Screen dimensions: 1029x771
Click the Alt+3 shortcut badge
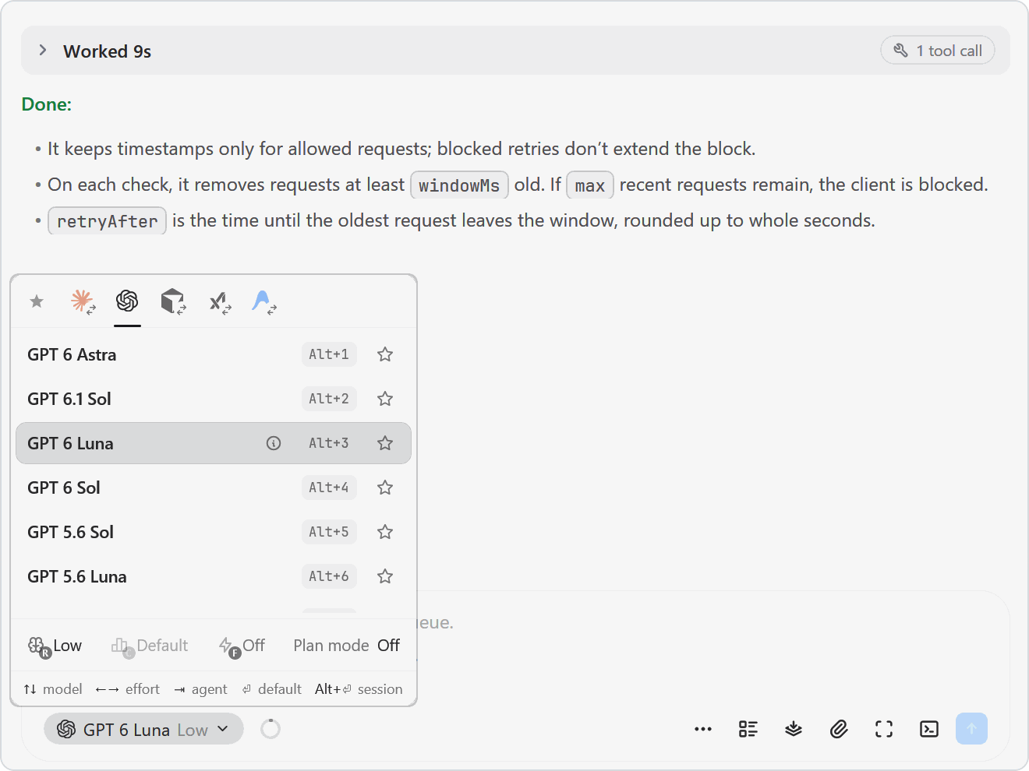329,443
